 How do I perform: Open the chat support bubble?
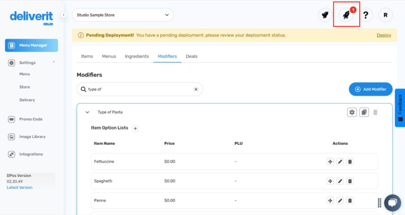pos(393,203)
